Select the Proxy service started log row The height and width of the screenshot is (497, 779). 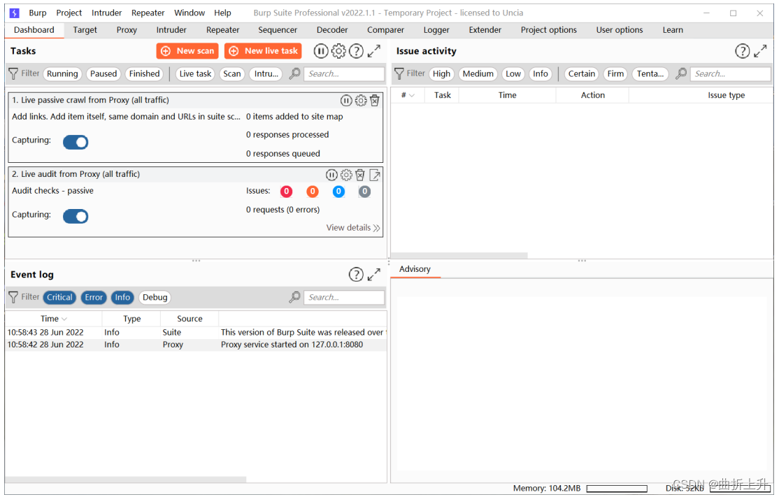pyautogui.click(x=196, y=345)
